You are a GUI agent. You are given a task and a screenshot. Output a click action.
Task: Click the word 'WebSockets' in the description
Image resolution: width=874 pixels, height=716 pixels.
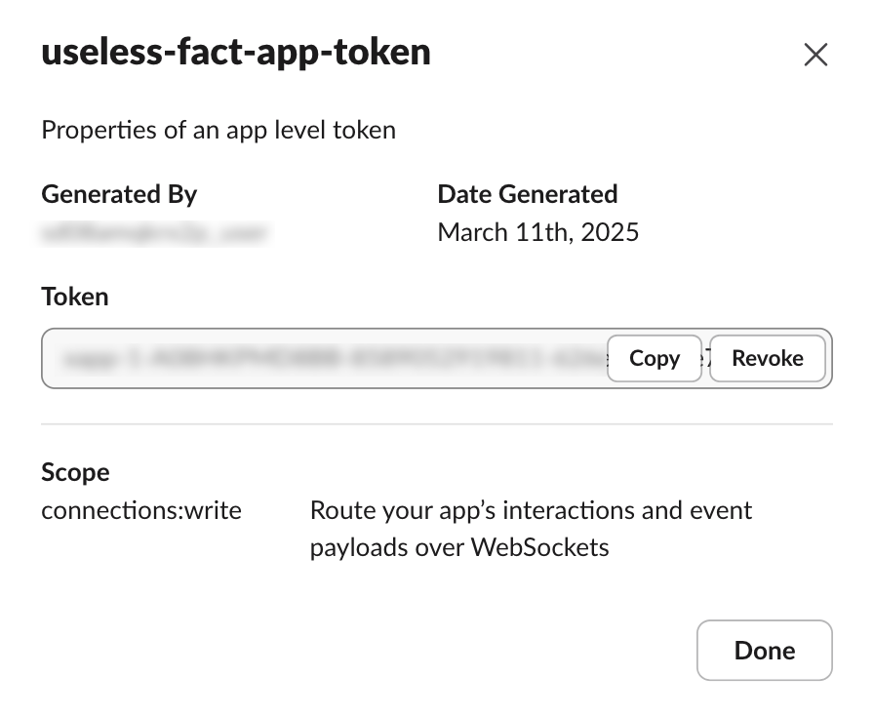click(540, 547)
